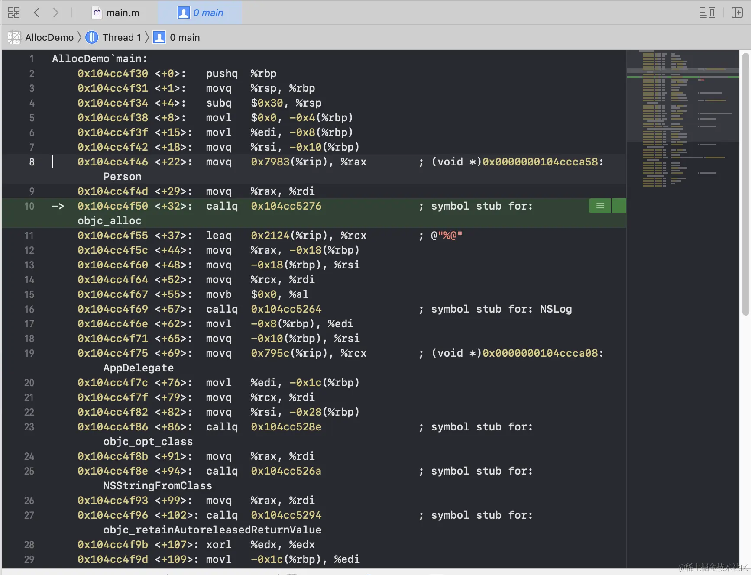Image resolution: width=751 pixels, height=575 pixels.
Task: Click line number 29 in the gutter
Action: click(x=29, y=559)
